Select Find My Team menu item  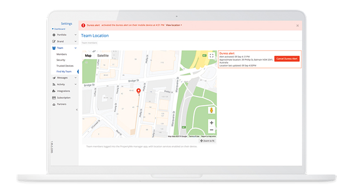tap(64, 72)
